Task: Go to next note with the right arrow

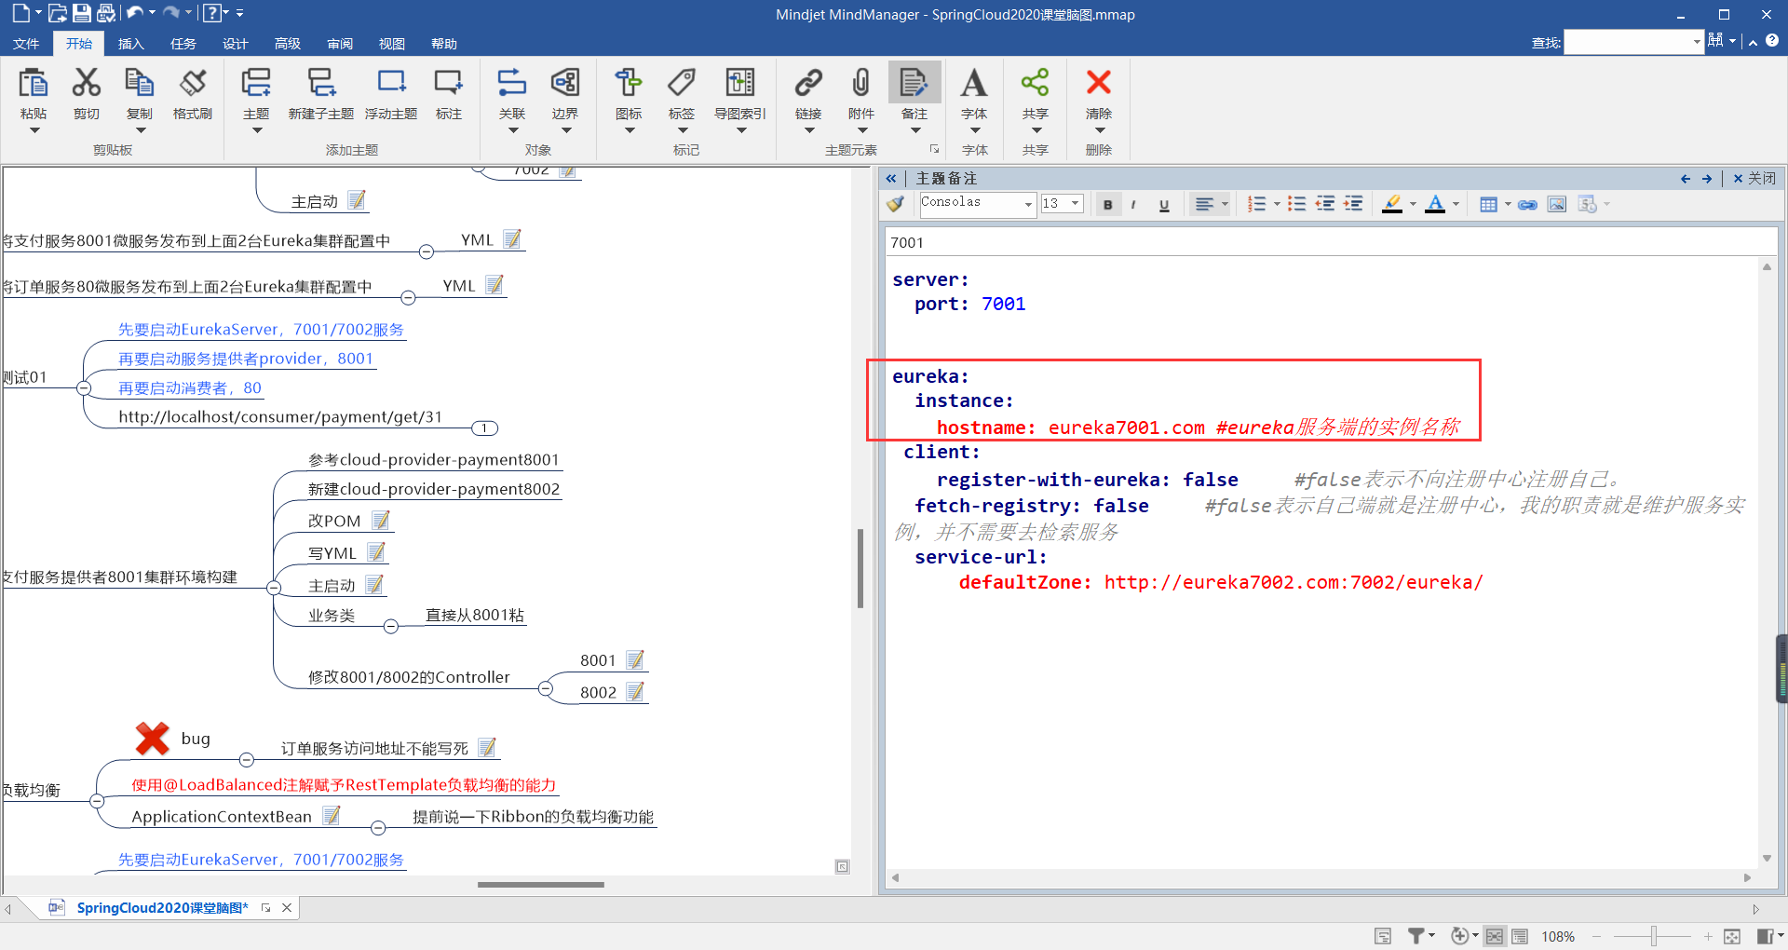Action: point(1707,179)
